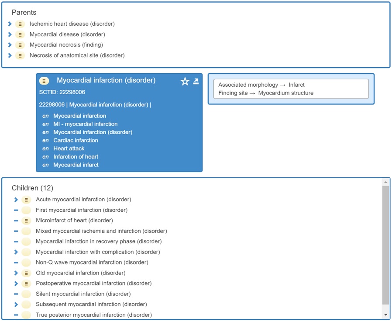392x322 pixels.
Task: Click icon beside Myocardial infarction with complication
Action: [26, 252]
